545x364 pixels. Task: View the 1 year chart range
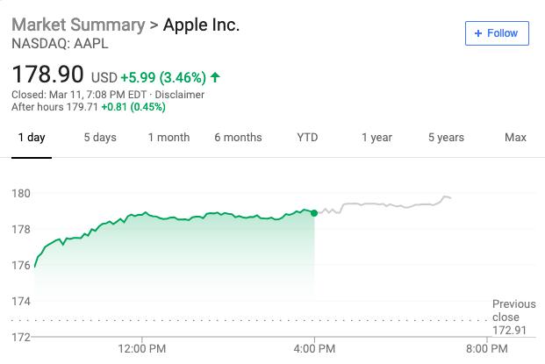376,138
